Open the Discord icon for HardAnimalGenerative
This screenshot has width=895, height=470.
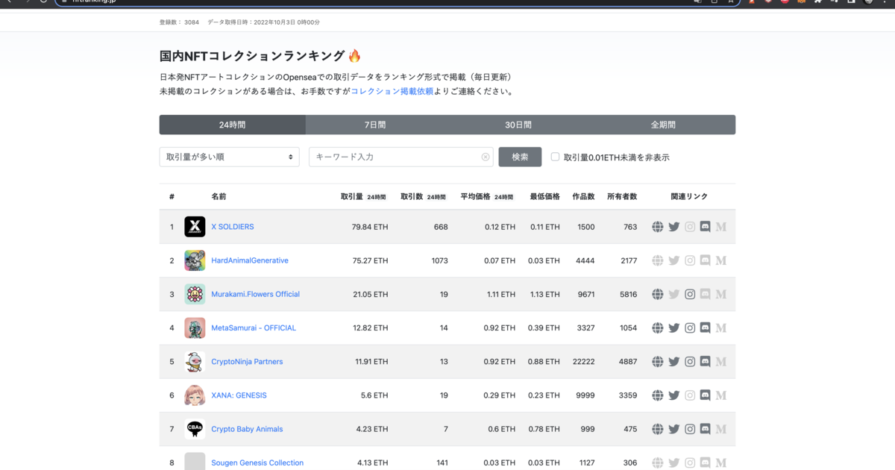pyautogui.click(x=705, y=260)
